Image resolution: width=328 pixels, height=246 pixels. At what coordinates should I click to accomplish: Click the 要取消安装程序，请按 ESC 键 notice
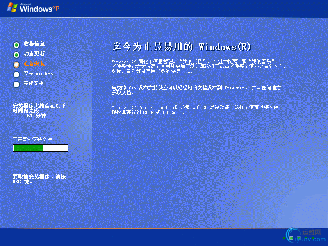pyautogui.click(x=39, y=179)
